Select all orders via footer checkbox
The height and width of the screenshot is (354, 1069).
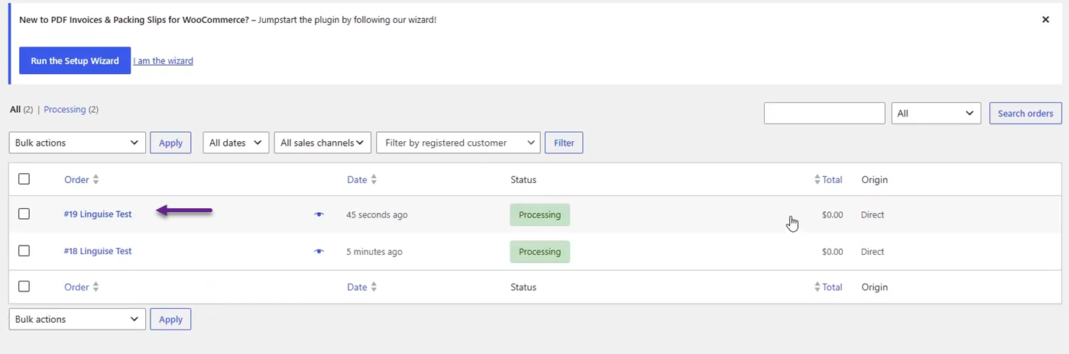point(24,287)
